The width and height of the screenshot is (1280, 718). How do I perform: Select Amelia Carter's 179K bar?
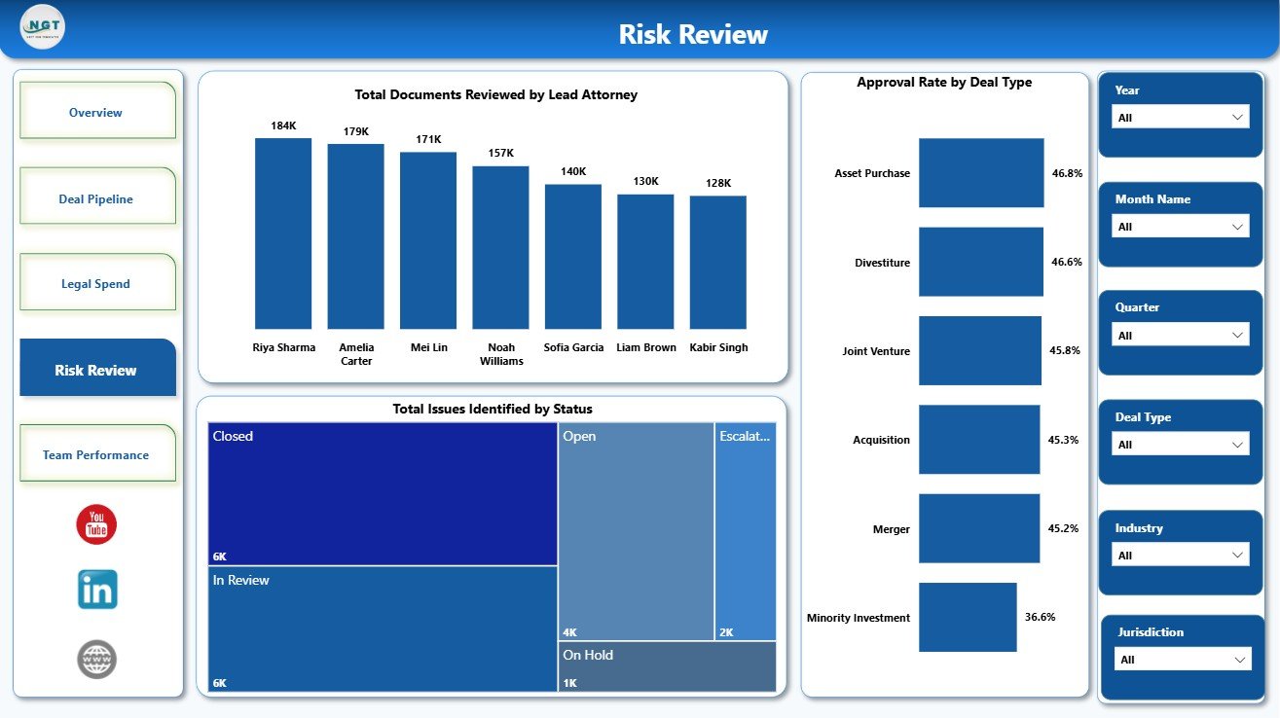click(x=356, y=236)
